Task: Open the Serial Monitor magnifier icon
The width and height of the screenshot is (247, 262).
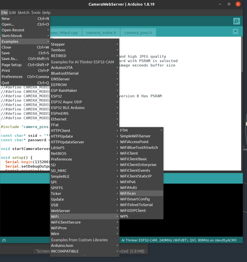Action: pos(237,21)
